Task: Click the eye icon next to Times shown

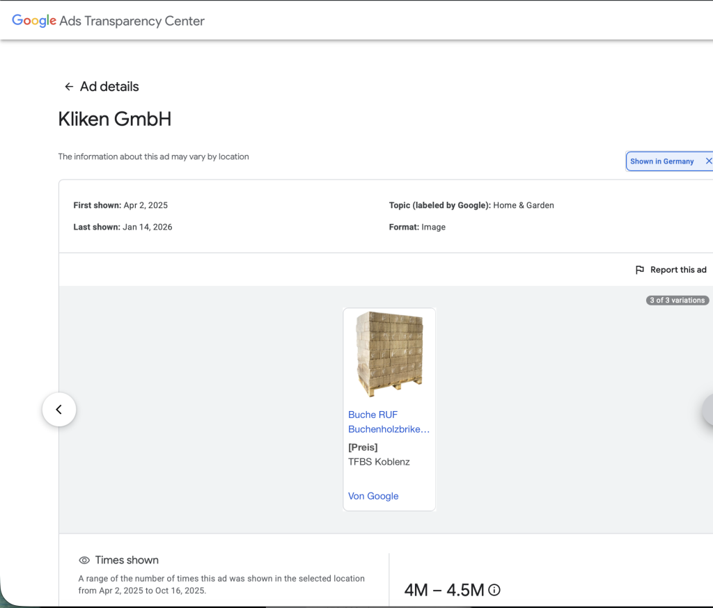Action: coord(84,560)
